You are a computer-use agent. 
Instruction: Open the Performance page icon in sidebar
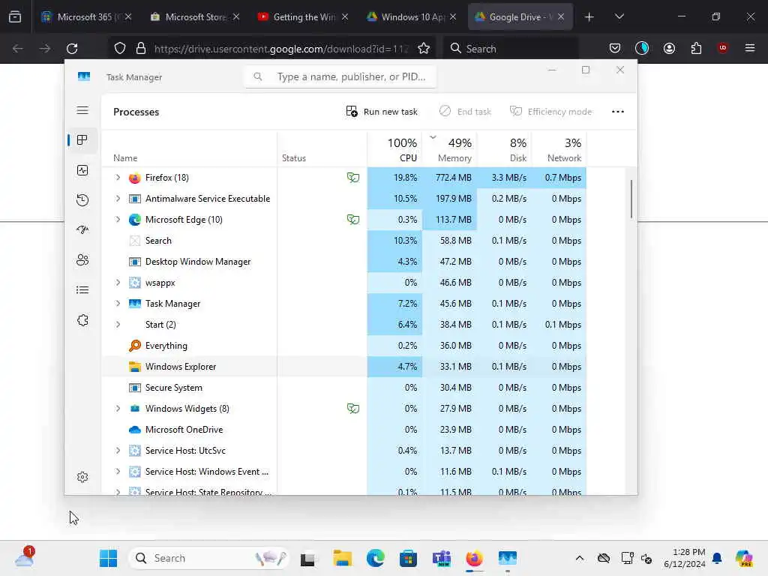coord(82,170)
